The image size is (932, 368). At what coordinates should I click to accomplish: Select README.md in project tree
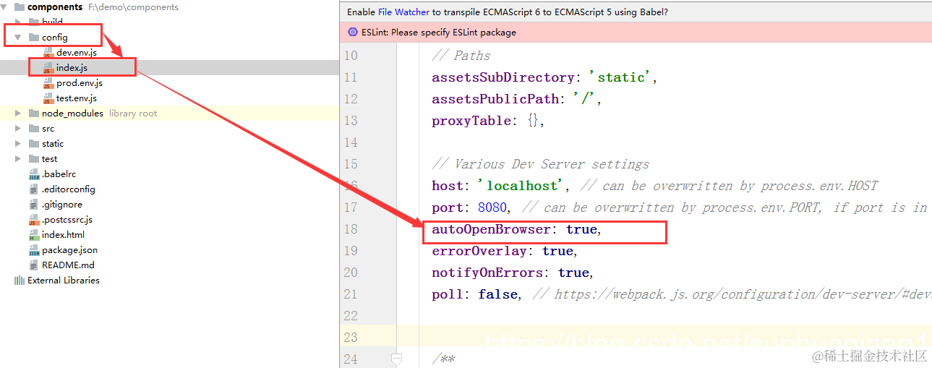(x=69, y=265)
